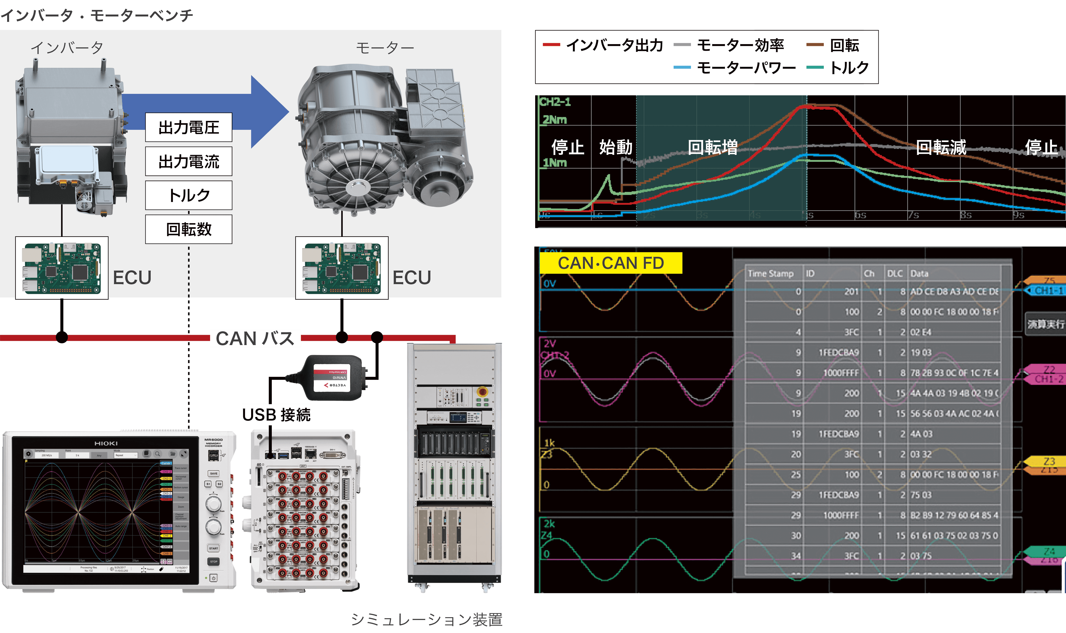Toggle the Trace cursor option

click(181, 468)
